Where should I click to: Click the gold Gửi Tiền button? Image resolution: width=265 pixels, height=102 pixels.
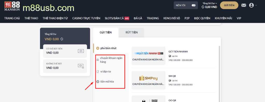point(229,5)
